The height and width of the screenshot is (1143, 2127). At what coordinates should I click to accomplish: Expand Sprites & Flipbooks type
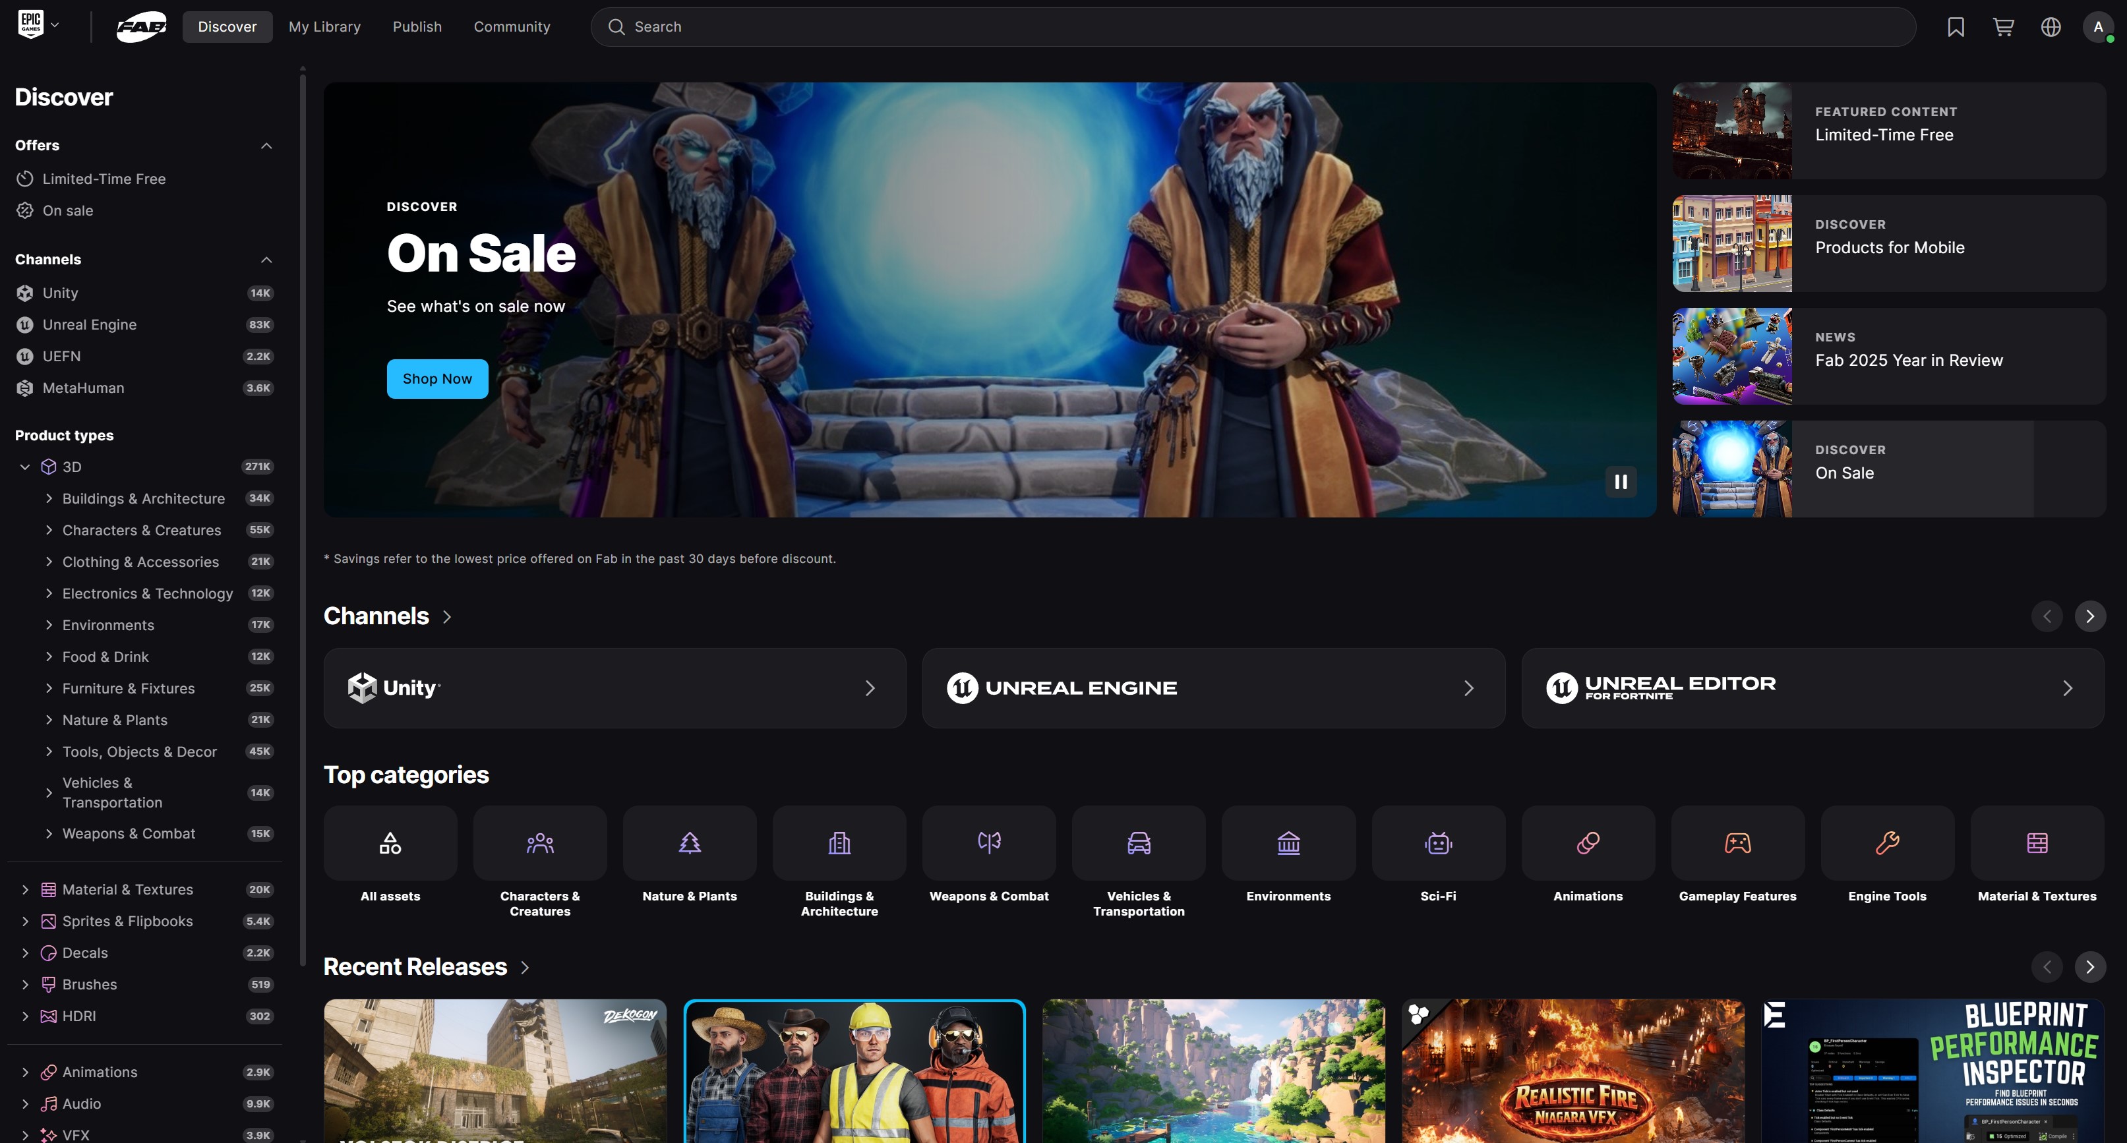click(25, 921)
